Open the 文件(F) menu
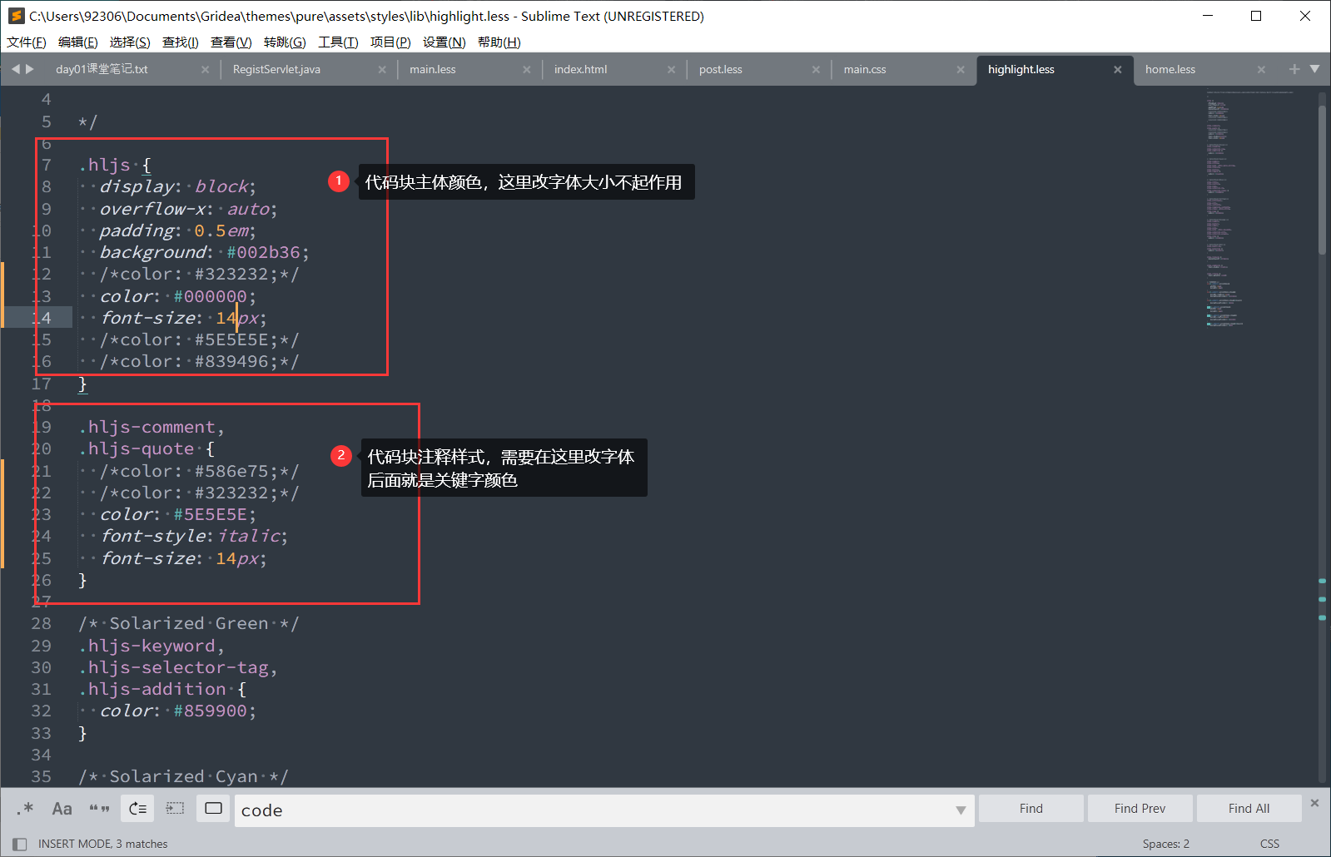 [27, 42]
